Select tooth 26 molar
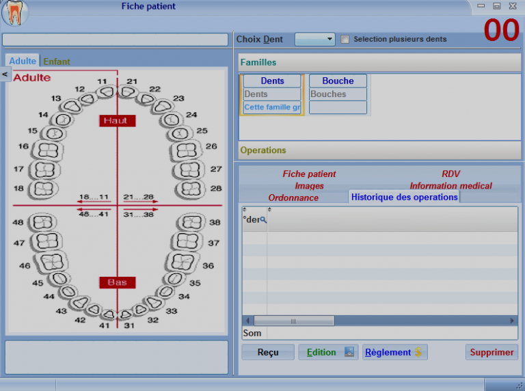Viewport: 525px width, 391px height. [187, 150]
